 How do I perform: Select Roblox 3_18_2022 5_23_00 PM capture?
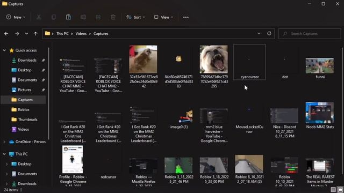[x=214, y=170]
